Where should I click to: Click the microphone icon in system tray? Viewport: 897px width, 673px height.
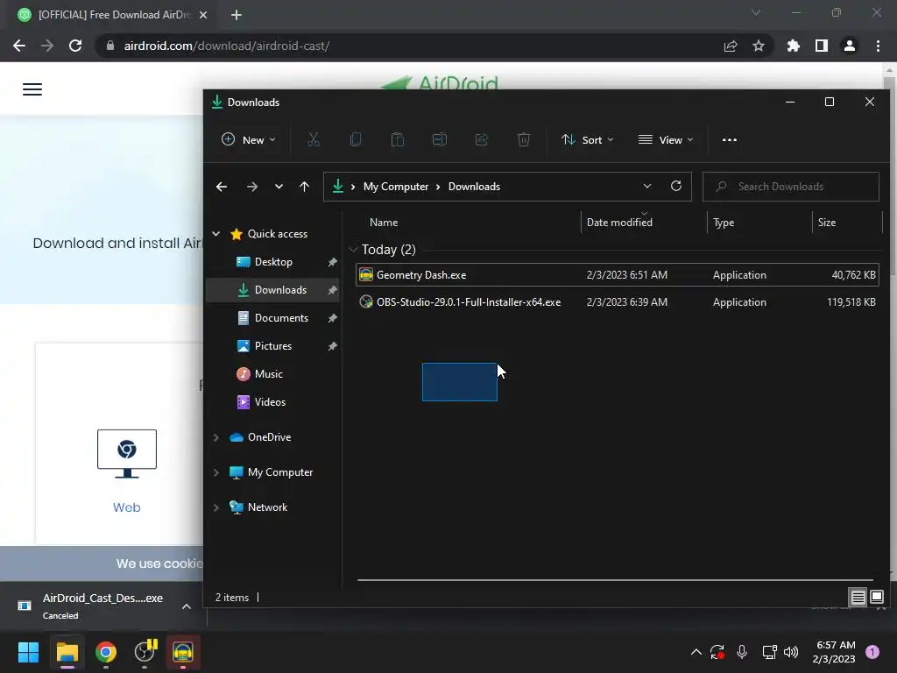(x=742, y=652)
